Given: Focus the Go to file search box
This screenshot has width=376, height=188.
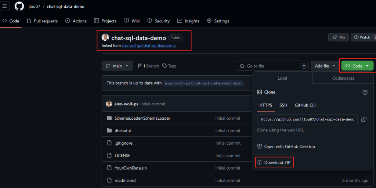Looking at the screenshot, I should coord(272,66).
